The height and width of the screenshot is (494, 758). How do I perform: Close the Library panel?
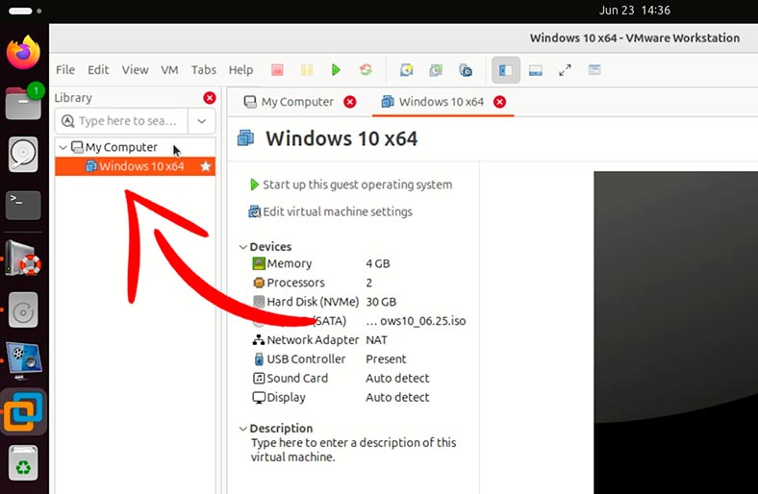point(210,97)
